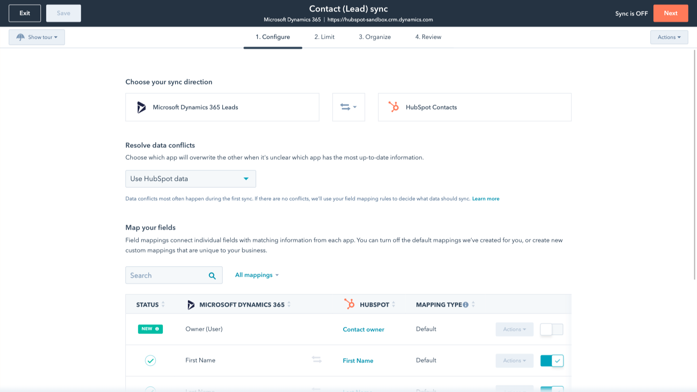This screenshot has width=697, height=392.
Task: Select the HubSpot Contacts box
Action: [474, 107]
